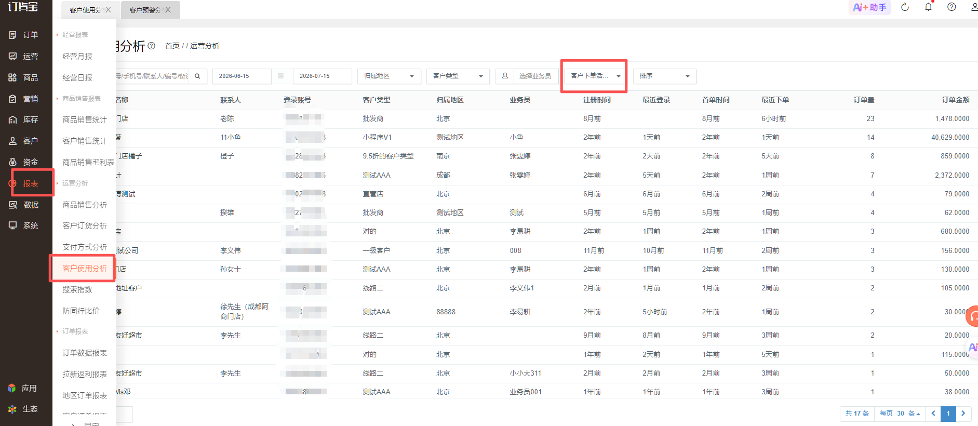This screenshot has height=426, width=978.
Task: Select 搜索指数 in the submenu
Action: click(77, 289)
